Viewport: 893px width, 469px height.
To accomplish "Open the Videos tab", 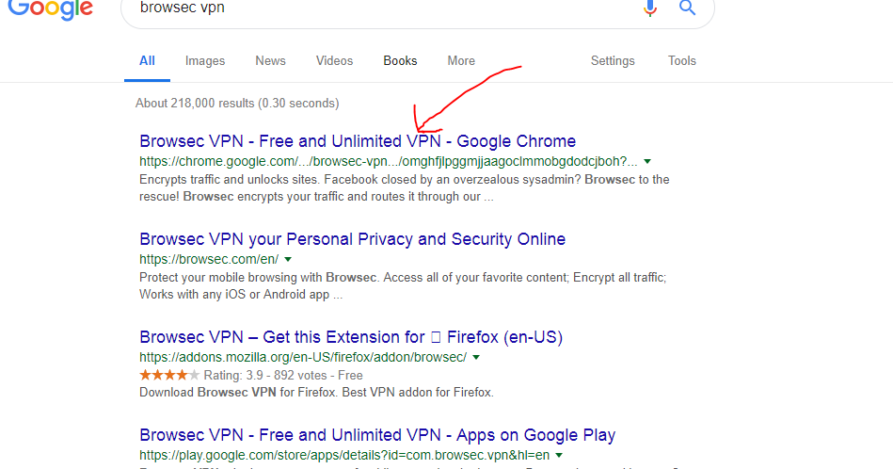I will (x=334, y=61).
